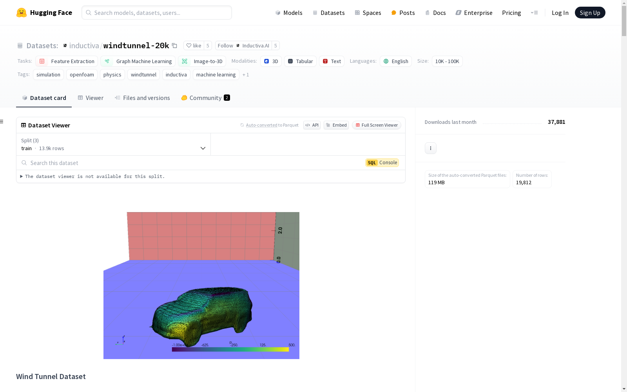The height and width of the screenshot is (392, 627).
Task: Click the Graph Machine Learning task tag
Action: 138,61
